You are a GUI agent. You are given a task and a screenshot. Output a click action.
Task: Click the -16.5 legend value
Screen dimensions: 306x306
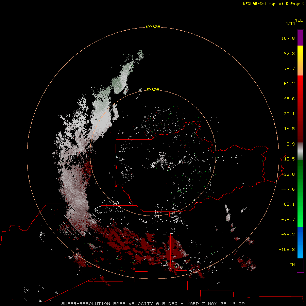tap(288, 159)
